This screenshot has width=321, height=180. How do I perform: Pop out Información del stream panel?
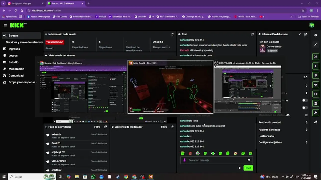click(305, 34)
